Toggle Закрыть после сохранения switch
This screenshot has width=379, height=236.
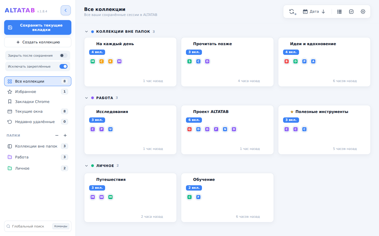coord(63,55)
